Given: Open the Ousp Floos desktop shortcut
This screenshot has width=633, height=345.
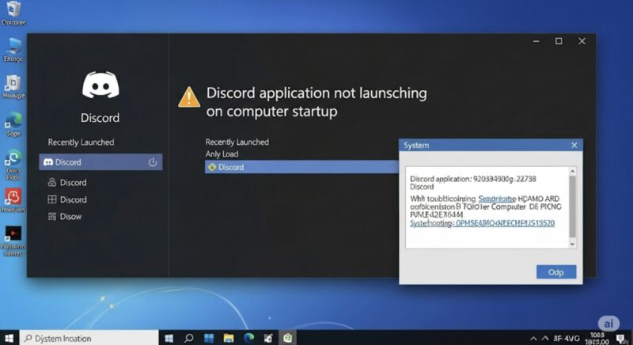Looking at the screenshot, I should click(x=13, y=165).
